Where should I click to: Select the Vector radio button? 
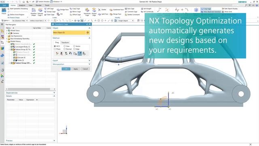(74, 46)
